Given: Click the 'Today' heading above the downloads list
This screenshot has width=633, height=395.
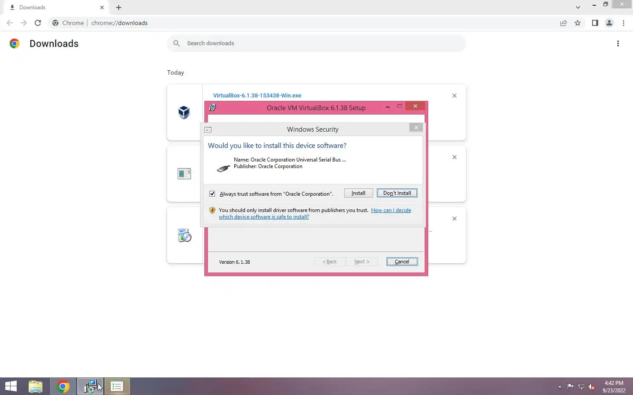Looking at the screenshot, I should pos(175,72).
